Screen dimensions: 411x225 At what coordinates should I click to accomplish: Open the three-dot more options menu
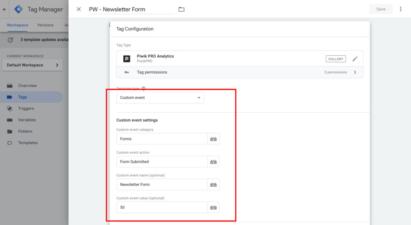click(x=400, y=9)
